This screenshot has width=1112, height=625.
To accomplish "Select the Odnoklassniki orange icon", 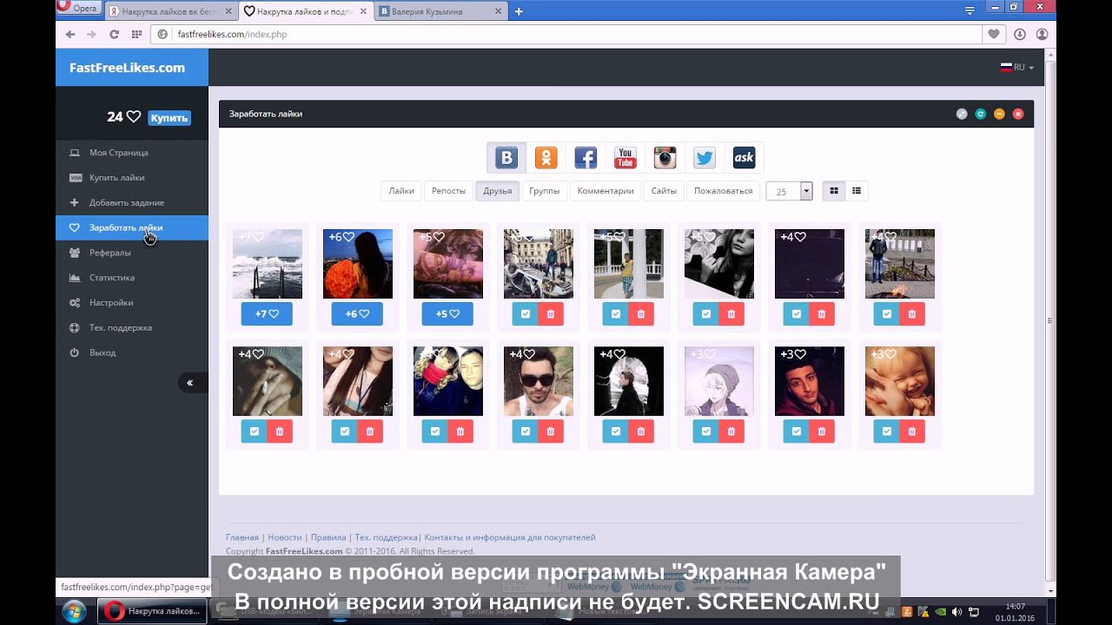I will [x=546, y=158].
